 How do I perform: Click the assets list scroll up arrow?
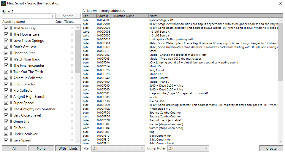coord(78,28)
